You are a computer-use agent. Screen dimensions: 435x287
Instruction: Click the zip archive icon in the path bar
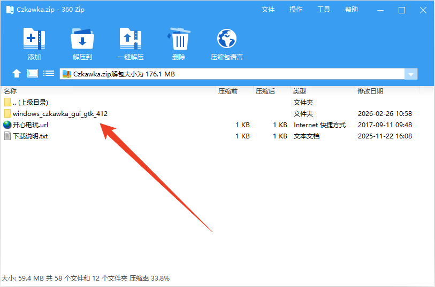tap(66, 74)
